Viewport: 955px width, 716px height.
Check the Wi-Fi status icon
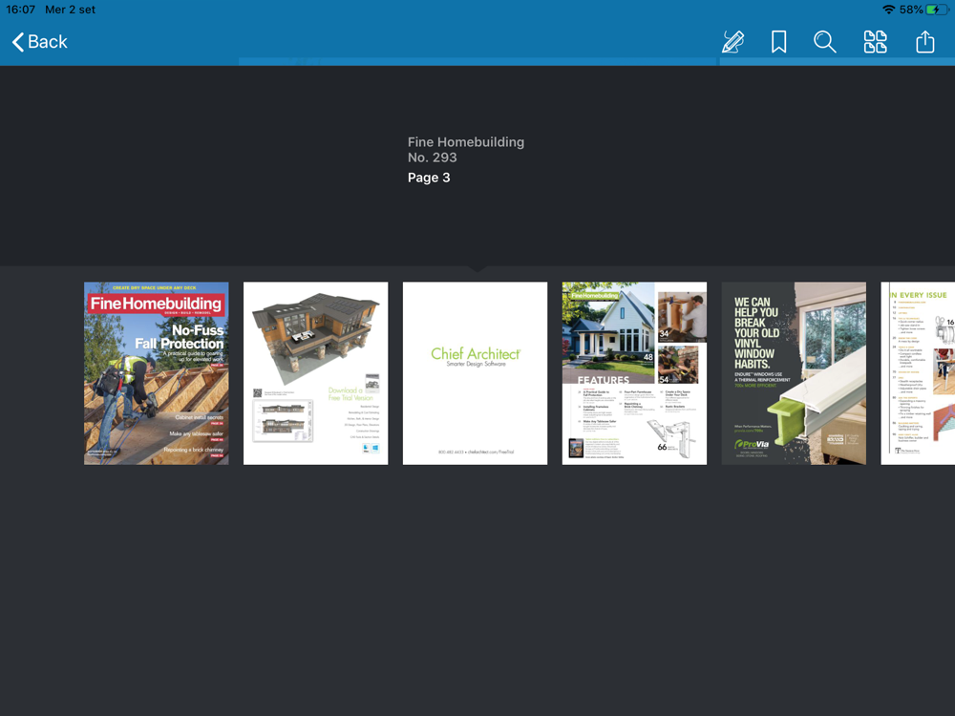[888, 10]
